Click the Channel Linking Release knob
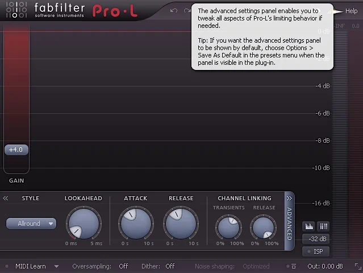The height and width of the screenshot is (273, 363). pos(264,227)
